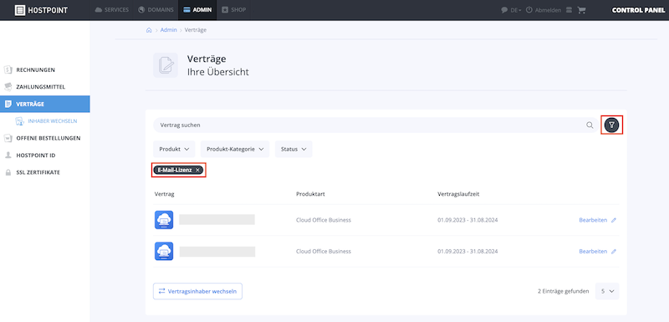Image resolution: width=669 pixels, height=322 pixels.
Task: Select Verträge in the sidebar
Action: (45, 104)
